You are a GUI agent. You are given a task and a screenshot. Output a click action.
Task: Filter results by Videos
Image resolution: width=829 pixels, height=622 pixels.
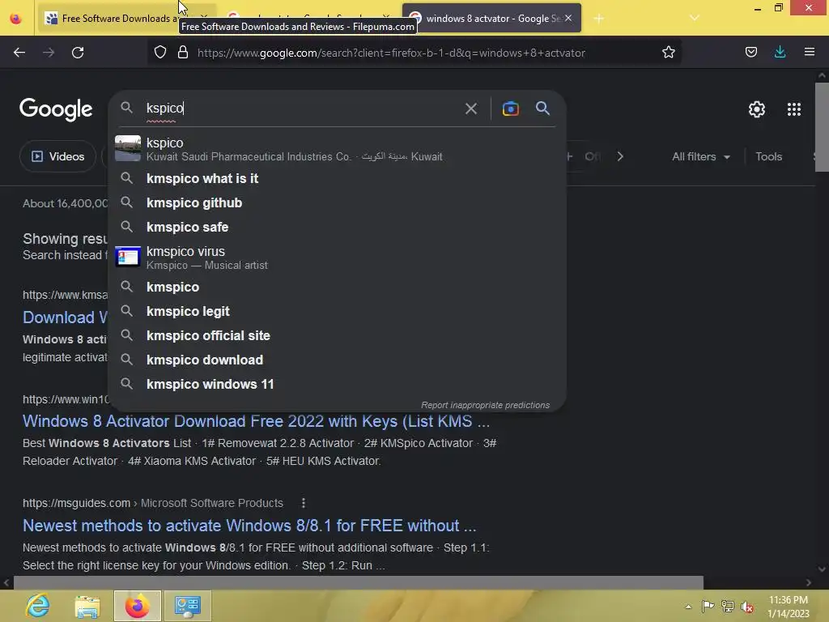click(x=58, y=156)
